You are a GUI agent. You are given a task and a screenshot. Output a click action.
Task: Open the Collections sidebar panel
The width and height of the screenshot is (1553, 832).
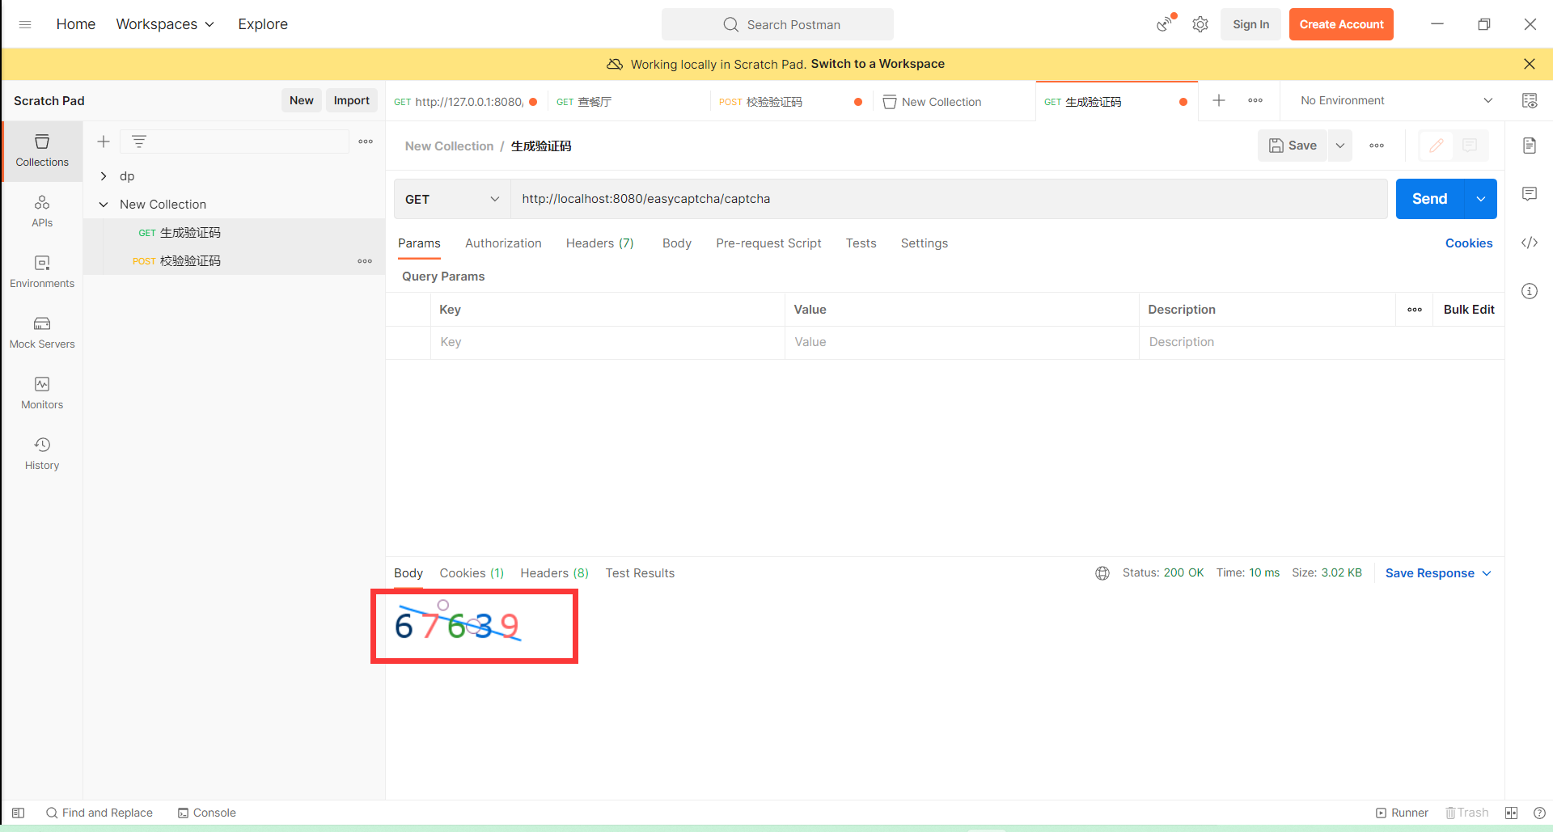coord(41,150)
